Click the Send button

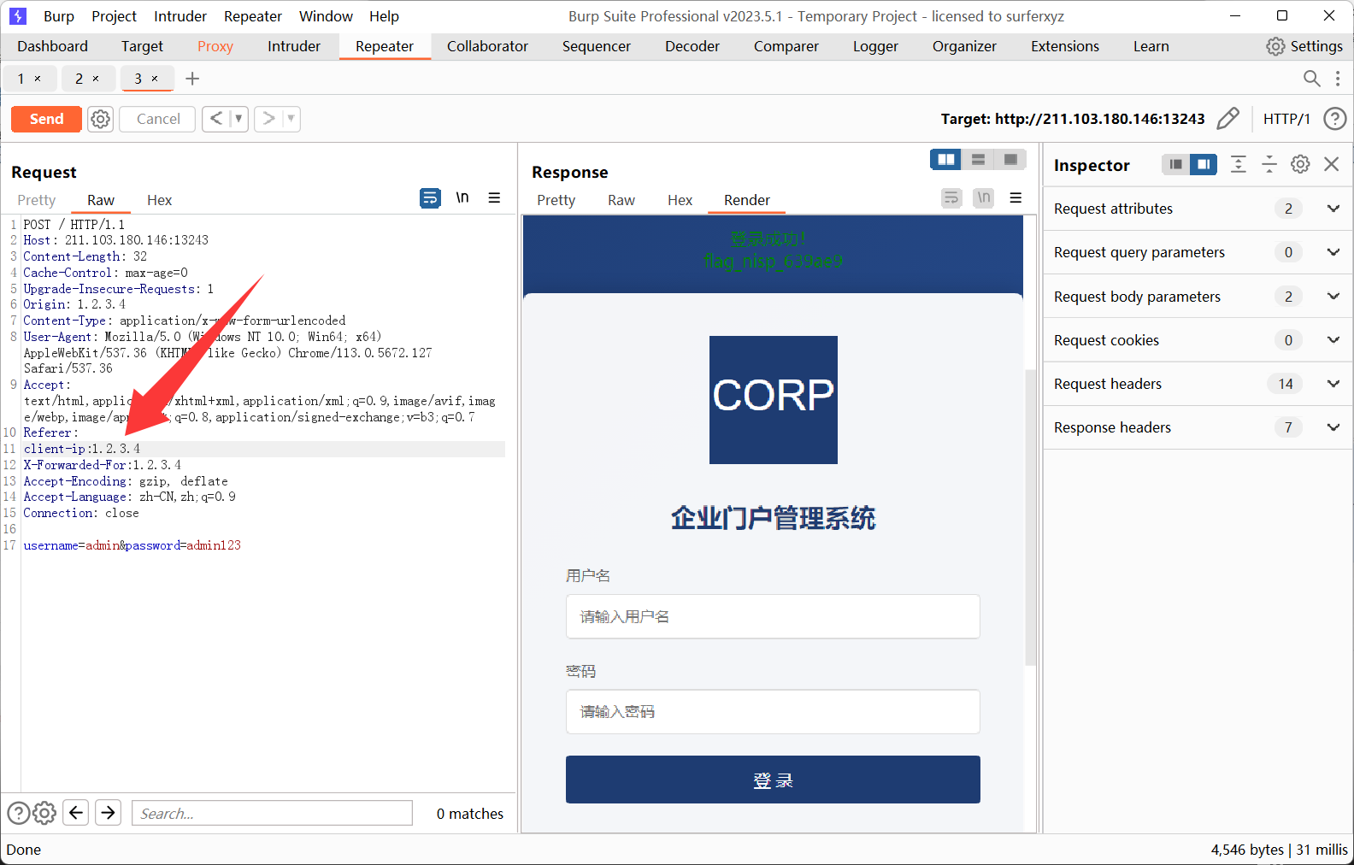pyautogui.click(x=46, y=119)
